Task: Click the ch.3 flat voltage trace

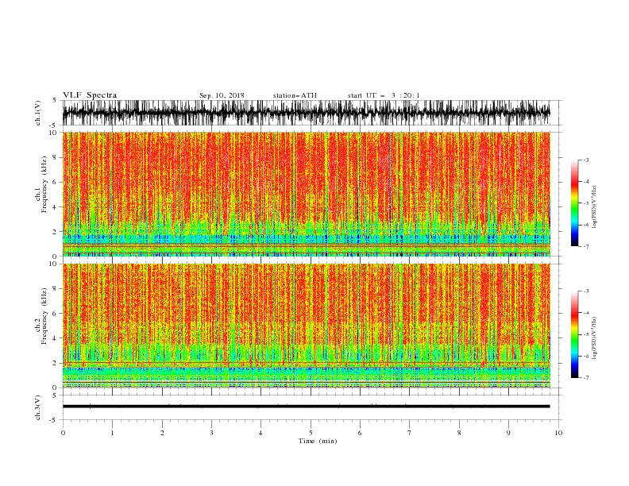Action: (x=306, y=407)
